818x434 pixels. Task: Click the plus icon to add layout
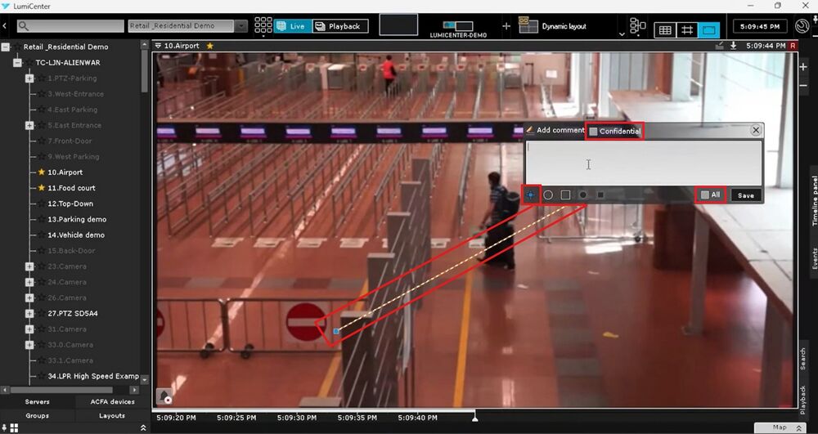[506, 26]
